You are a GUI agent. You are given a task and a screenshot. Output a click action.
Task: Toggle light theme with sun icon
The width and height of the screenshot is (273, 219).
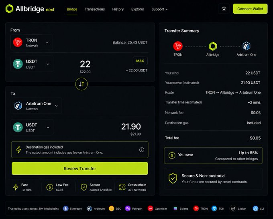(x=224, y=9)
